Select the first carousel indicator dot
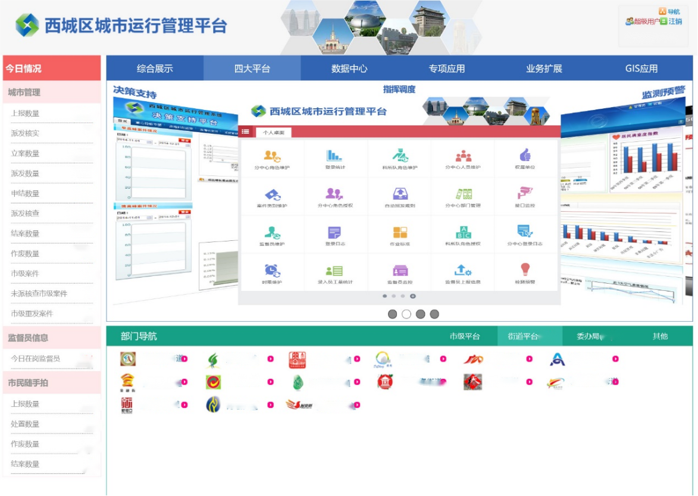The height and width of the screenshot is (496, 698). click(x=392, y=314)
